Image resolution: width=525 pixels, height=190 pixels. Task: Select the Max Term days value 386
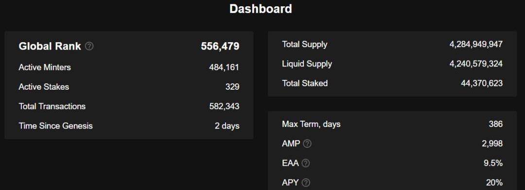click(x=495, y=124)
